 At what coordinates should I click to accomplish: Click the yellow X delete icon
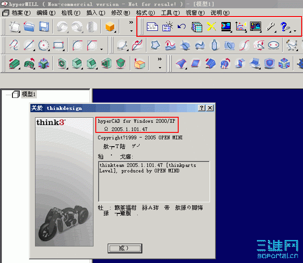[211, 26]
